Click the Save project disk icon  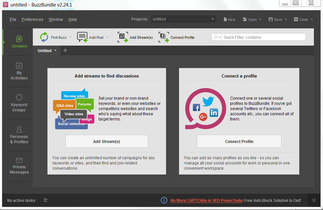pos(271,19)
